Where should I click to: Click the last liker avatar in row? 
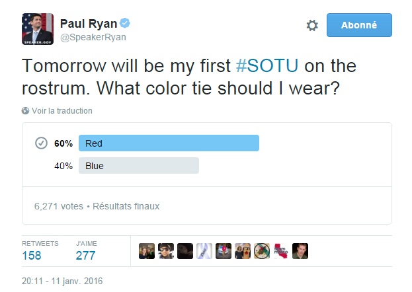coord(300,251)
